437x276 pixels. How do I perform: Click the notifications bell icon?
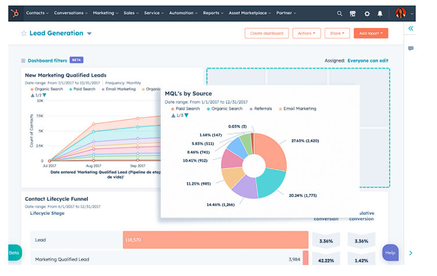click(x=380, y=13)
